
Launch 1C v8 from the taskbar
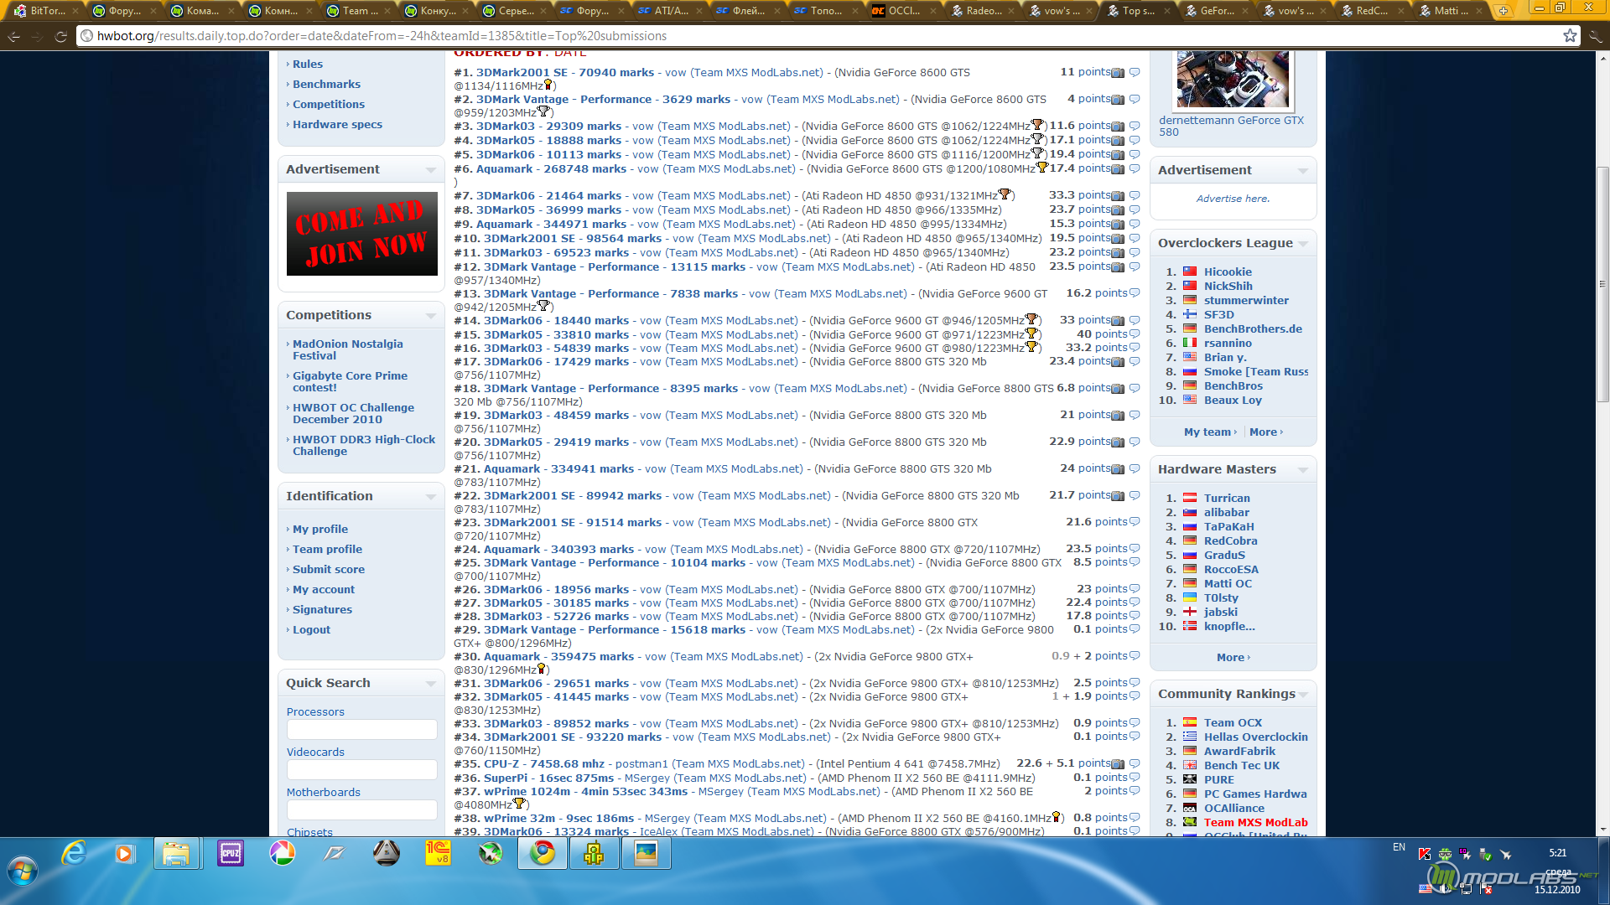438,854
